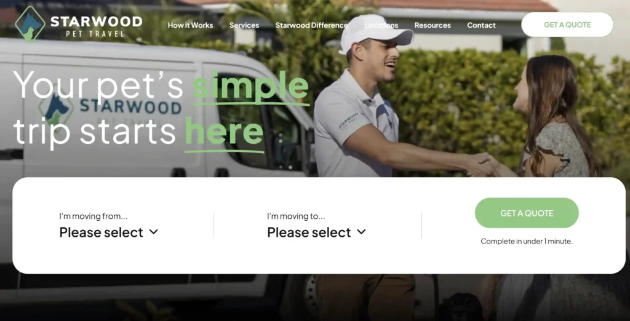Click the chevron beside the moving to selector
This screenshot has width=630, height=321.
coord(362,232)
